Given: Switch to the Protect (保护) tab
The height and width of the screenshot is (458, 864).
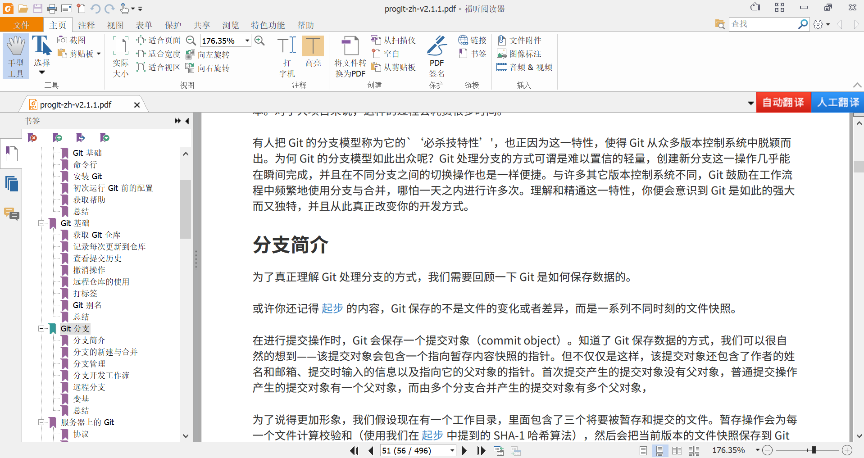Looking at the screenshot, I should tap(173, 25).
